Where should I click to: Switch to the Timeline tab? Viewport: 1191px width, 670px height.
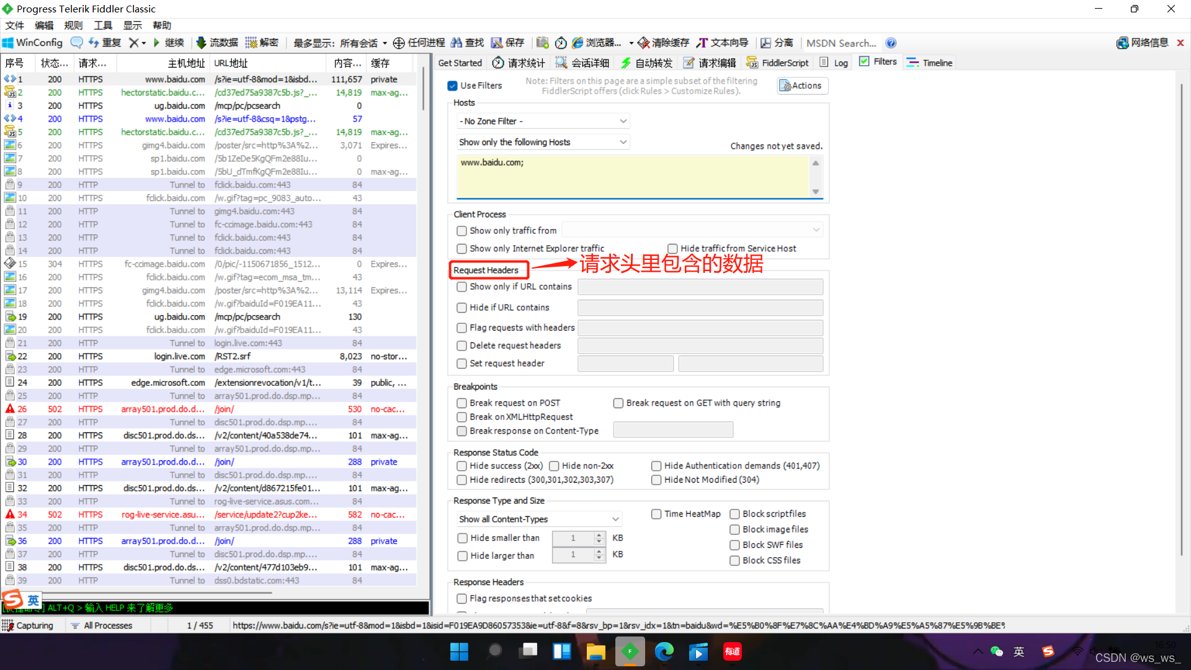(929, 63)
